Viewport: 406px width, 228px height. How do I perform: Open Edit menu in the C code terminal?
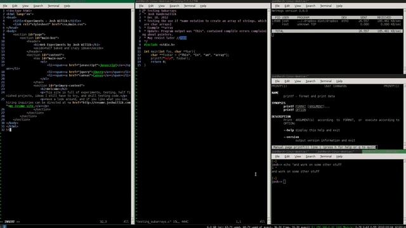151,6
